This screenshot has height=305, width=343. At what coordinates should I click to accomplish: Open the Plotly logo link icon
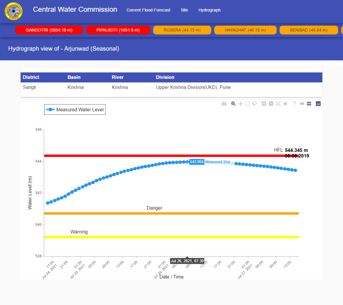click(x=318, y=104)
